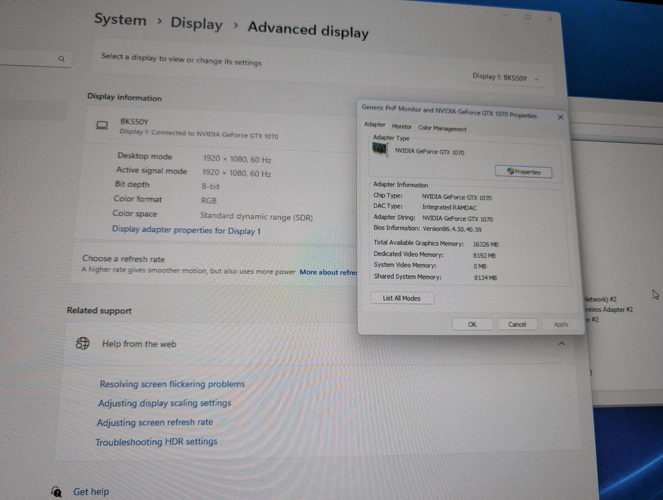663x500 pixels.
Task: Open Troubleshooting HDR settings link
Action: tap(156, 441)
